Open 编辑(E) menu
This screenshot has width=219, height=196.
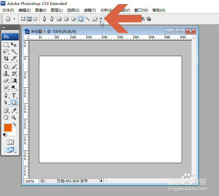coord(24,10)
